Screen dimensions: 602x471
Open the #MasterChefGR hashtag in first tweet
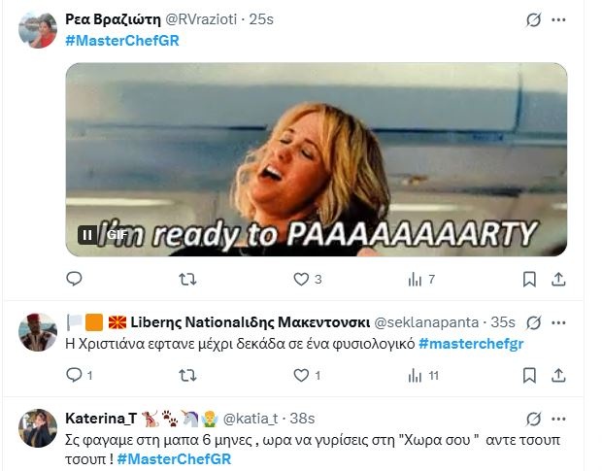(x=122, y=41)
